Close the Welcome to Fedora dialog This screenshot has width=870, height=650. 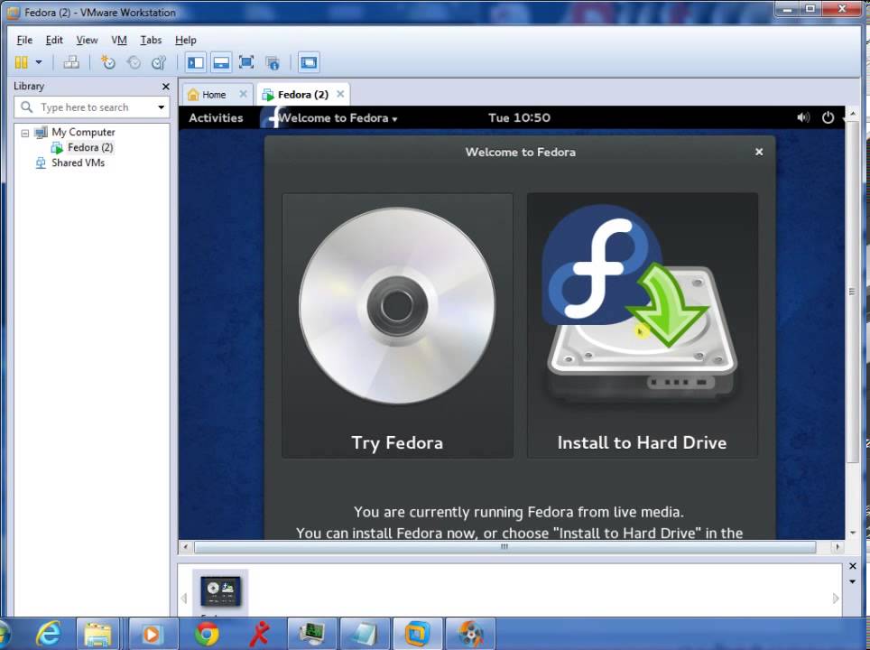[x=759, y=152]
